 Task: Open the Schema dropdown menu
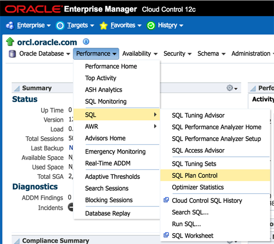point(211,53)
